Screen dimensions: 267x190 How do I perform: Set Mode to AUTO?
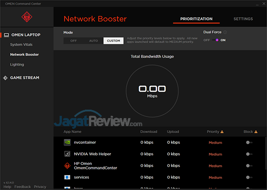click(93, 41)
